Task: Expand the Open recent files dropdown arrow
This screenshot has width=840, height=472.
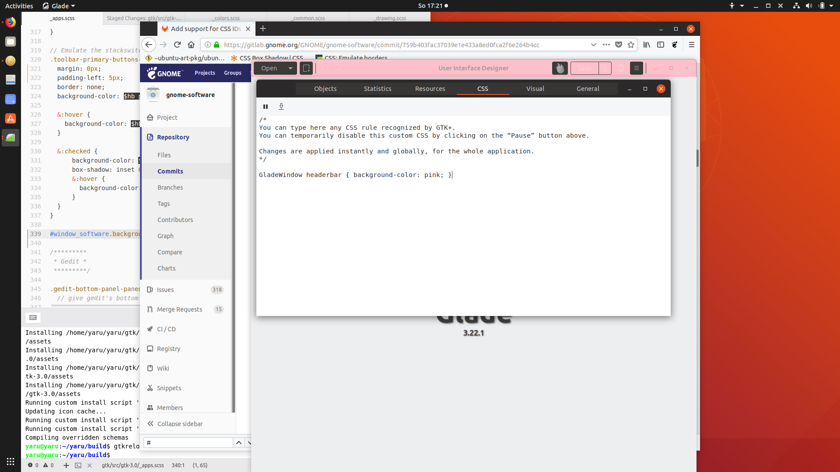Action: click(290, 68)
